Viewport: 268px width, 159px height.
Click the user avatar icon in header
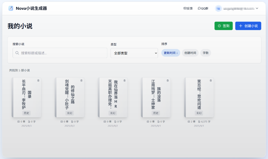coord(219,8)
